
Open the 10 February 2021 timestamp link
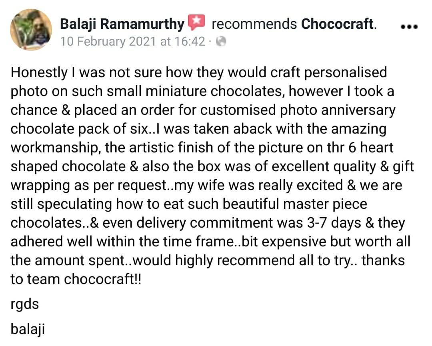tap(132, 42)
